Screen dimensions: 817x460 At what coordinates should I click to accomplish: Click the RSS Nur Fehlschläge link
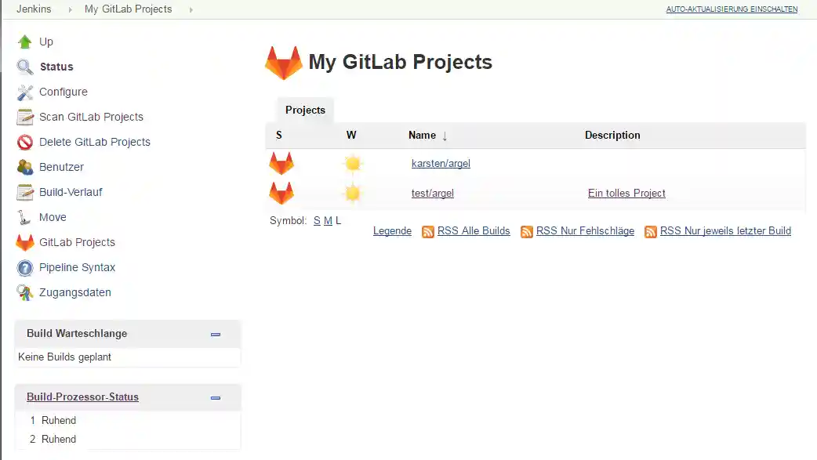(585, 230)
